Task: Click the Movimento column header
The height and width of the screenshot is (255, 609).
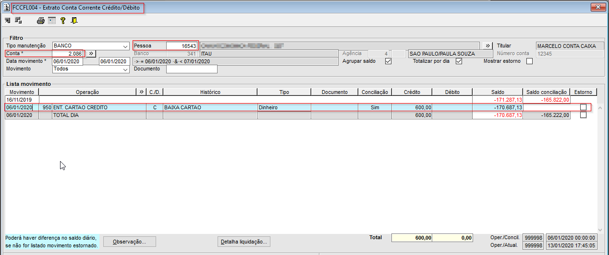Action: point(22,92)
